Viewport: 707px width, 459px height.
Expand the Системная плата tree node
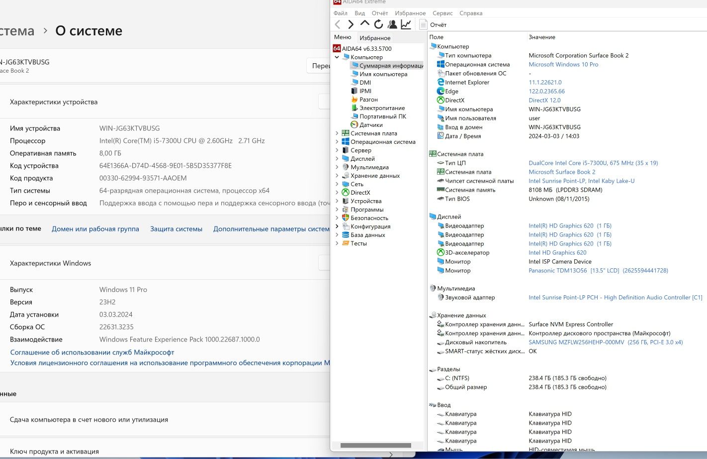click(337, 133)
